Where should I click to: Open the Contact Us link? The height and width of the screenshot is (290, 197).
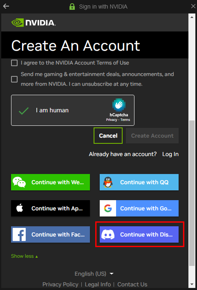point(132,284)
